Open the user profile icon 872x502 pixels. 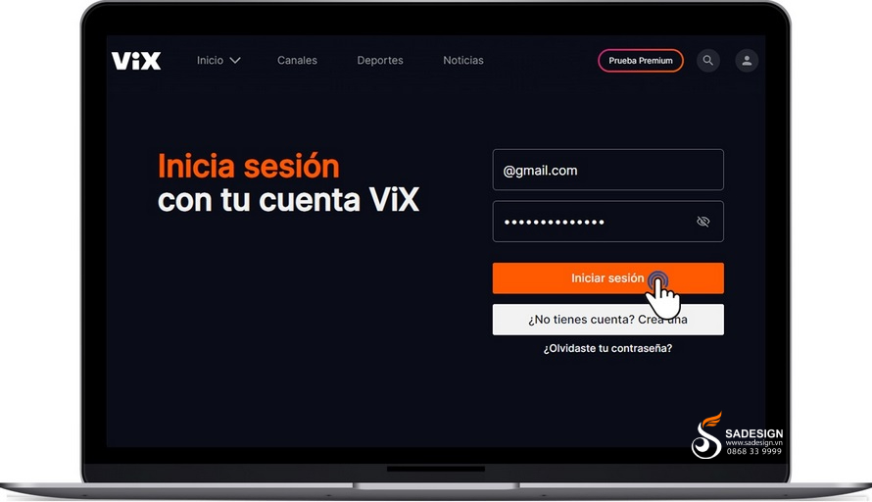[x=747, y=60]
